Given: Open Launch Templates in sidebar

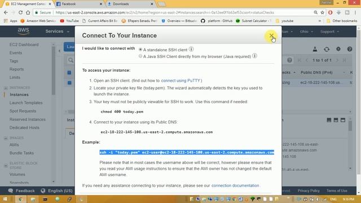Looking at the screenshot, I should tap(26, 103).
